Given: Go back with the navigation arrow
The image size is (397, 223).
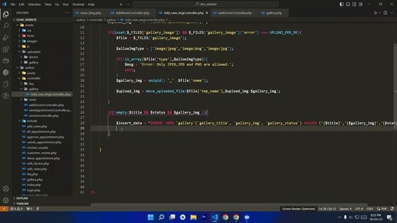Looking at the screenshot, I should (122, 4).
